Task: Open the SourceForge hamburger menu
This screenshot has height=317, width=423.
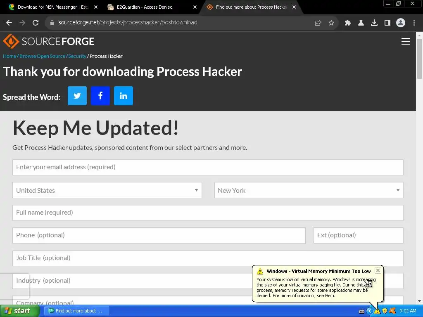Action: pos(406,41)
